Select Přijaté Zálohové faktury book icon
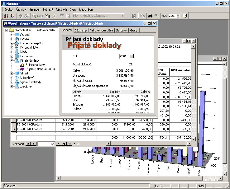This screenshot has height=189, width=230. 22,69
